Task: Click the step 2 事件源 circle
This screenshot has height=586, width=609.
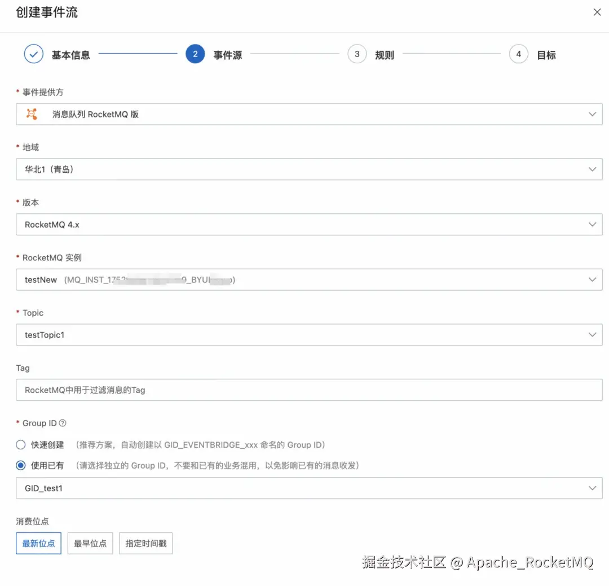Action: tap(195, 54)
